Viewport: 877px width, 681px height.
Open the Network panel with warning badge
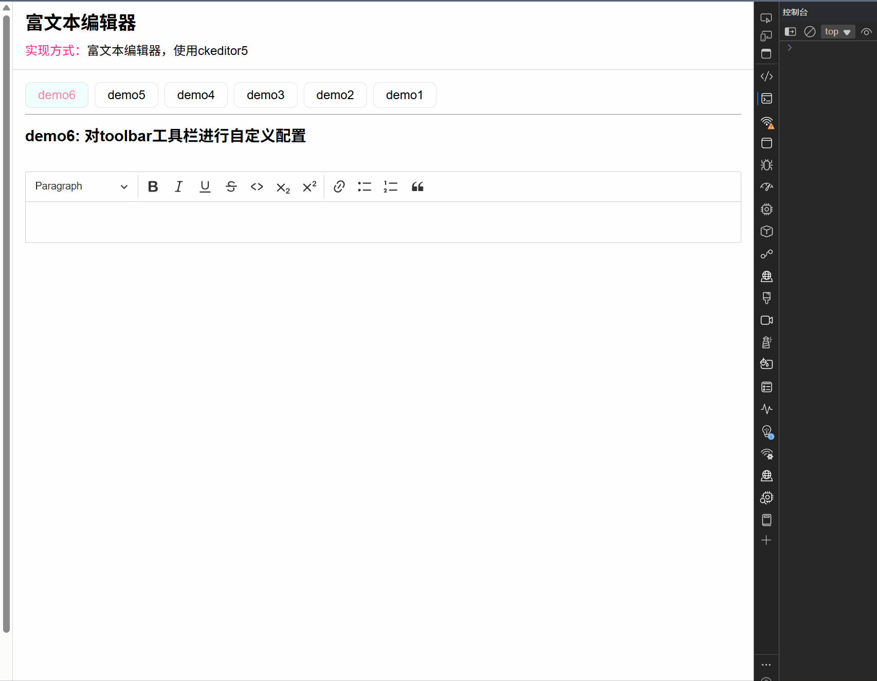pos(766,122)
